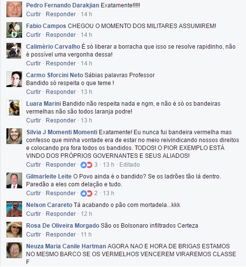The image size is (246, 267).
Task: Click Responder under Rosa De Oliveira Morgado
Action: (x=61, y=235)
